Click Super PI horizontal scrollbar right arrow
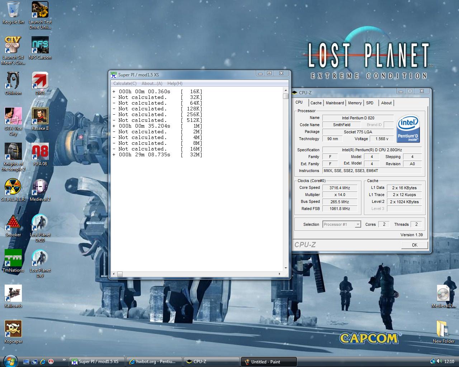This screenshot has height=367, width=459. (280, 274)
